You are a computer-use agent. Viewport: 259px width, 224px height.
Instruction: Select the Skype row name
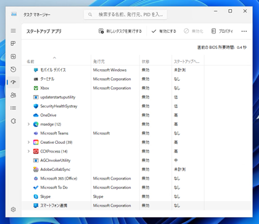click(x=46, y=197)
